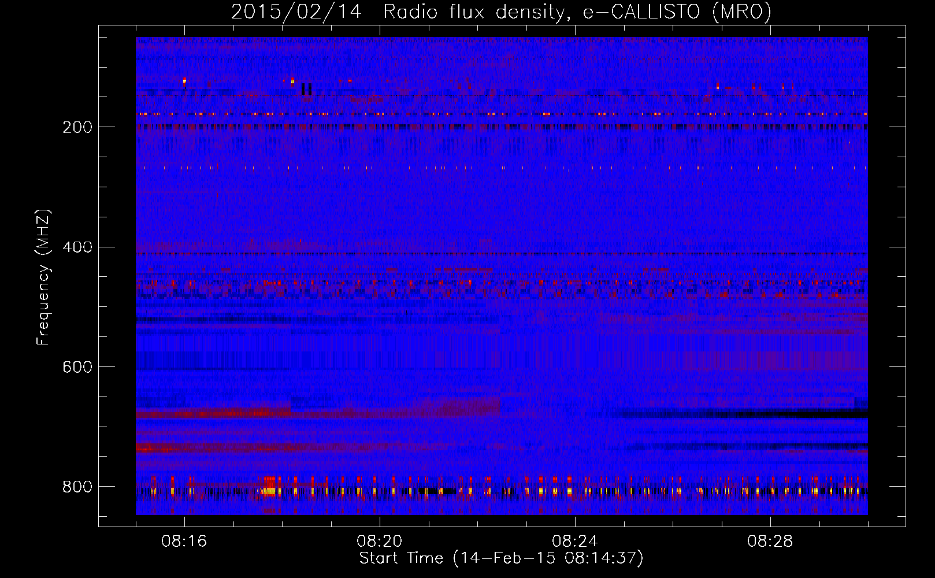The height and width of the screenshot is (578, 935).
Task: Click the 600 frequency tick label
Action: (77, 367)
